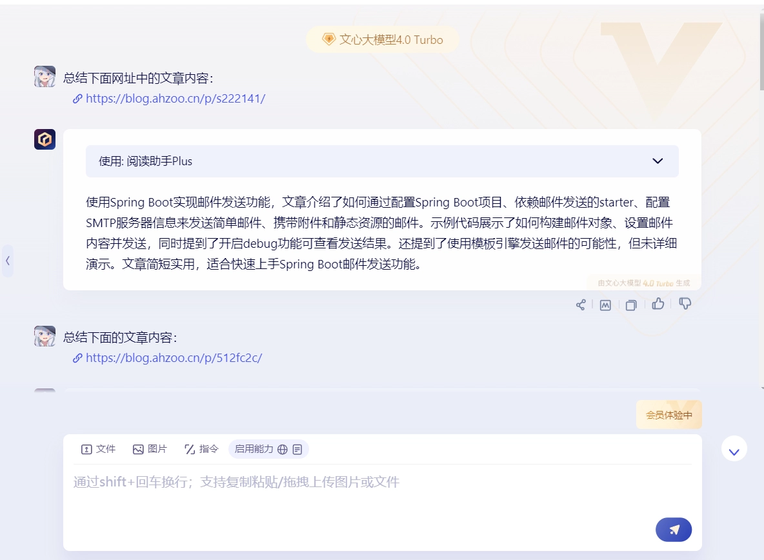Click the assistant bot avatar icon
Image resolution: width=764 pixels, height=560 pixels.
45,139
